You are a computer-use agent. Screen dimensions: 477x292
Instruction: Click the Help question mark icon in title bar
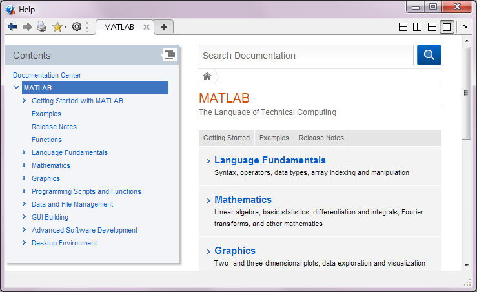pyautogui.click(x=10, y=10)
